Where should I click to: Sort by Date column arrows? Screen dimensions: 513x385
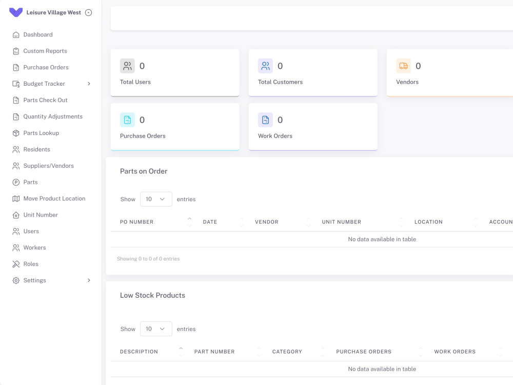click(242, 222)
